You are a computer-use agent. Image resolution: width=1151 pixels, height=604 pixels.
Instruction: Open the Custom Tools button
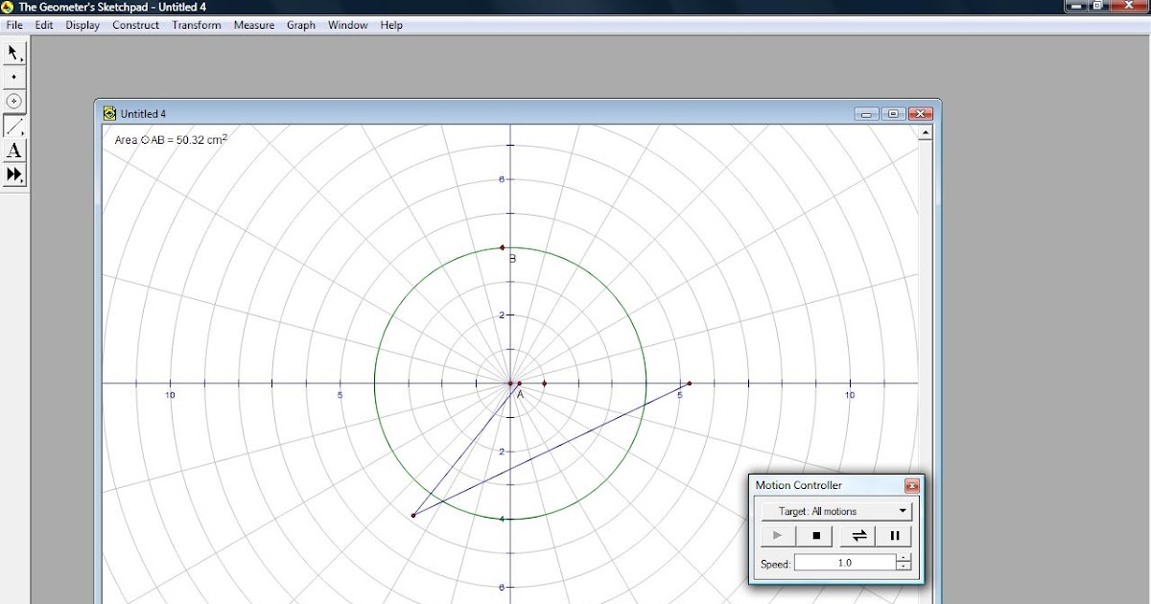tap(14, 174)
